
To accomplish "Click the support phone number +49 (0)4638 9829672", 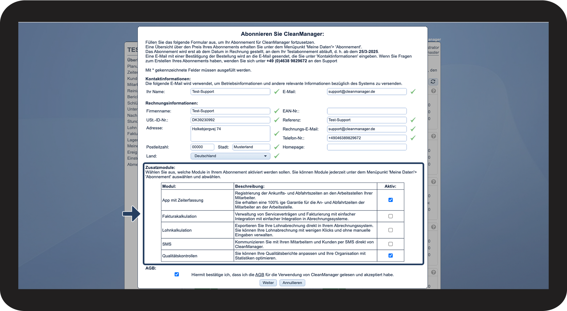I will pos(287,61).
